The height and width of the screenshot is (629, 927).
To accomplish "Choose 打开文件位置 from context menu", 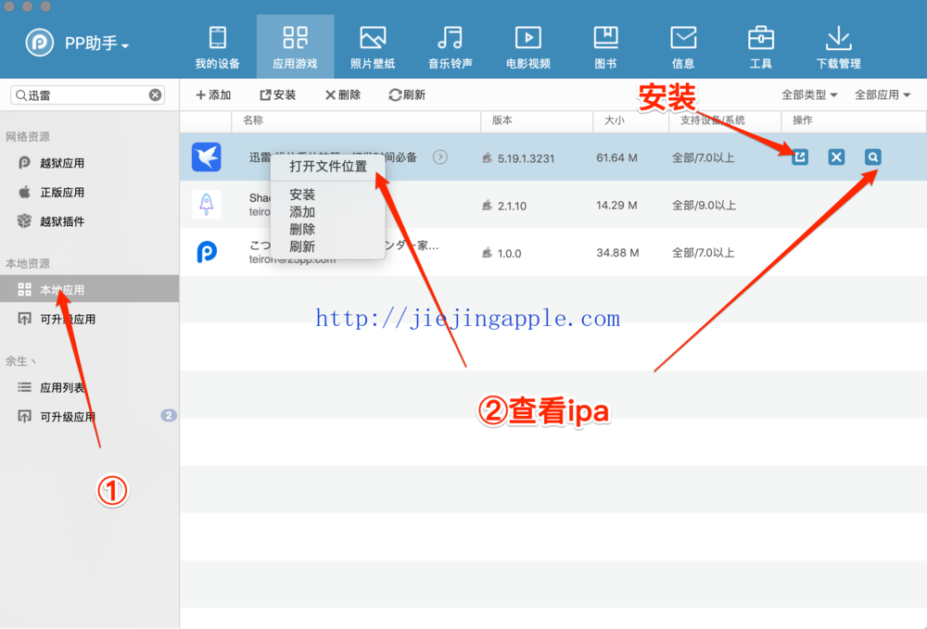I will pyautogui.click(x=328, y=167).
